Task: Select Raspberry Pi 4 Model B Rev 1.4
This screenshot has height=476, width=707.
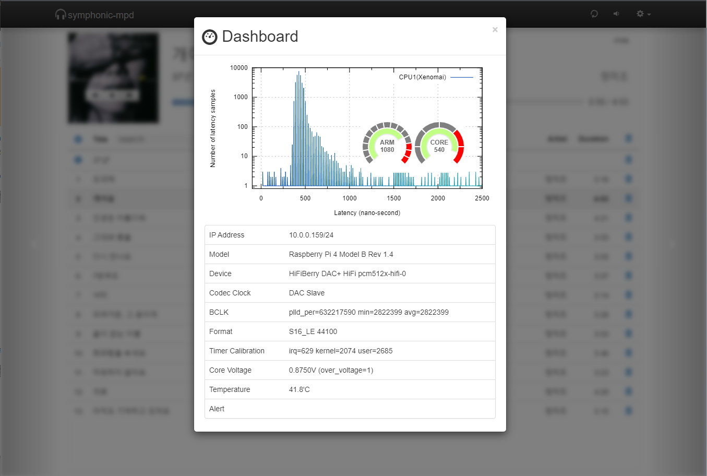Action: click(x=341, y=254)
